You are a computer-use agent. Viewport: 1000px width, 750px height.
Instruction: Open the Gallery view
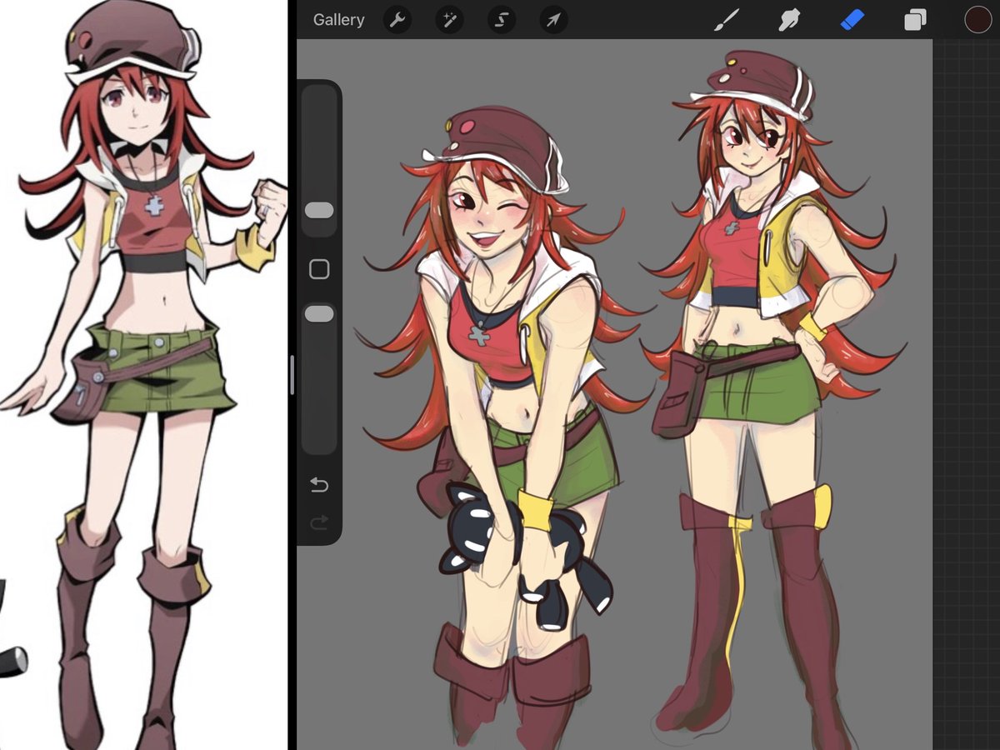click(338, 20)
